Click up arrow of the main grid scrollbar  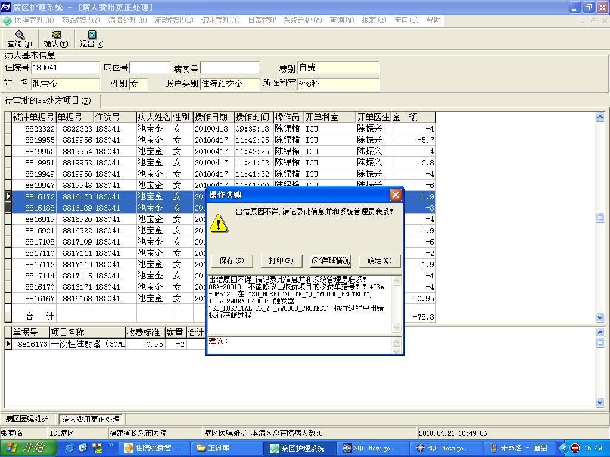click(x=600, y=117)
